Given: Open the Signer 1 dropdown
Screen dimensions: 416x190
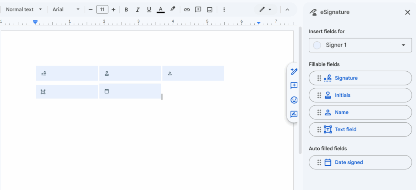Looking at the screenshot, I should point(360,45).
